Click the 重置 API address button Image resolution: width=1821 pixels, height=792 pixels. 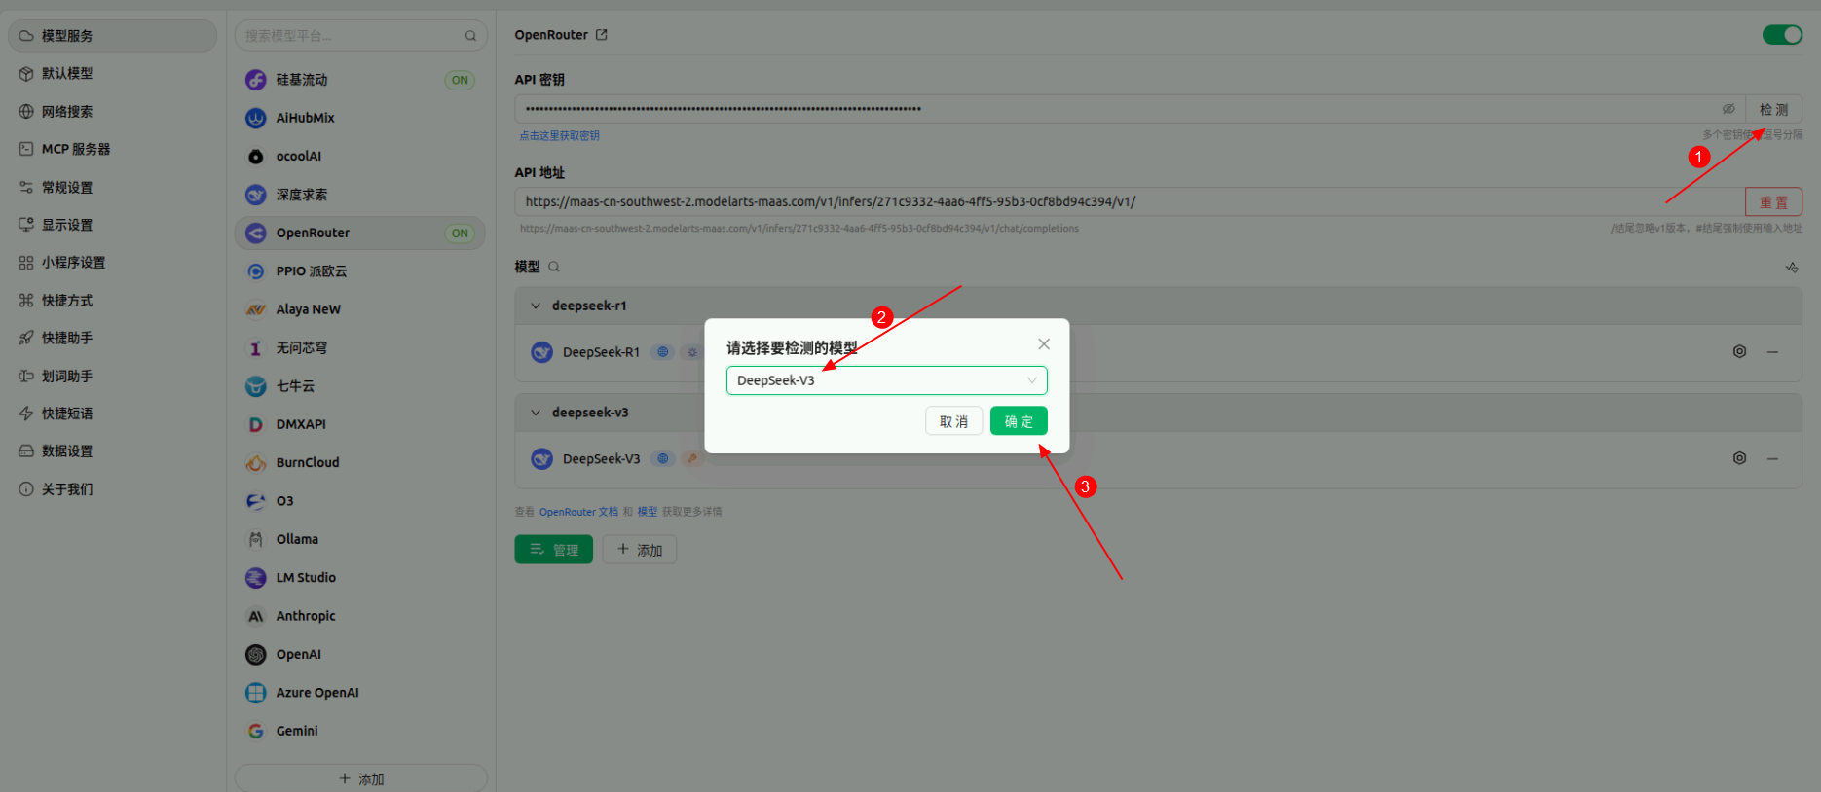coord(1773,202)
